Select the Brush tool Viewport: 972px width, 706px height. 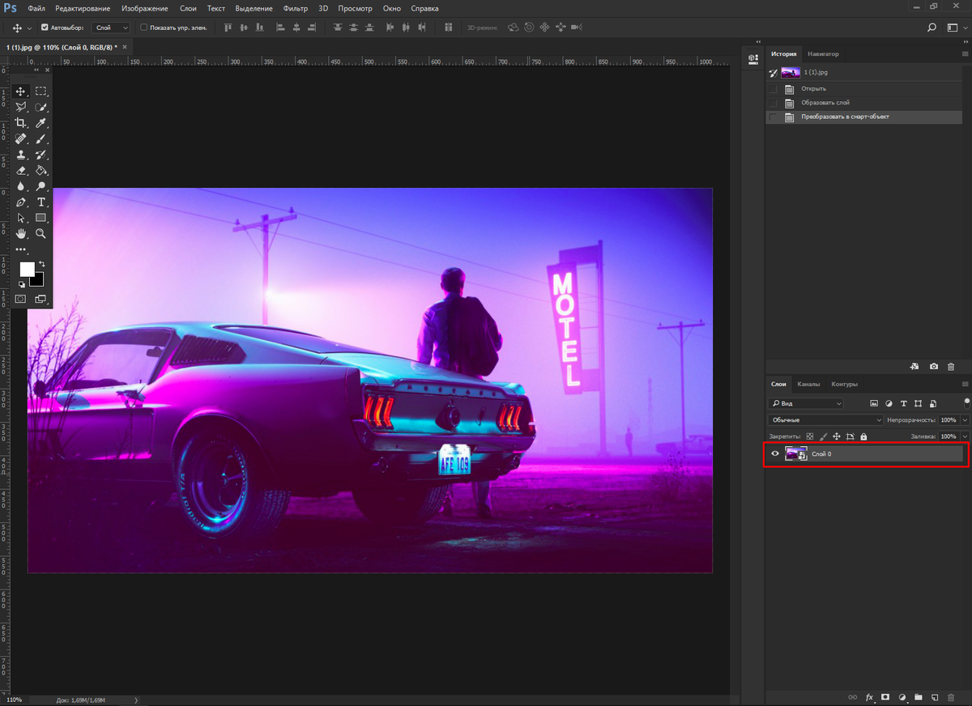[40, 138]
